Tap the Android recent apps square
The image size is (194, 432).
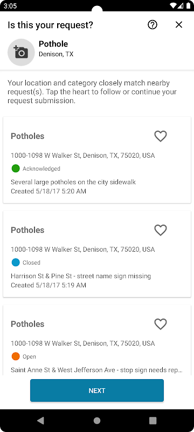(x=153, y=421)
